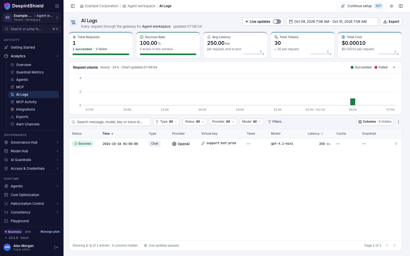
Task: Toggle Live updates switch
Action: [277, 22]
